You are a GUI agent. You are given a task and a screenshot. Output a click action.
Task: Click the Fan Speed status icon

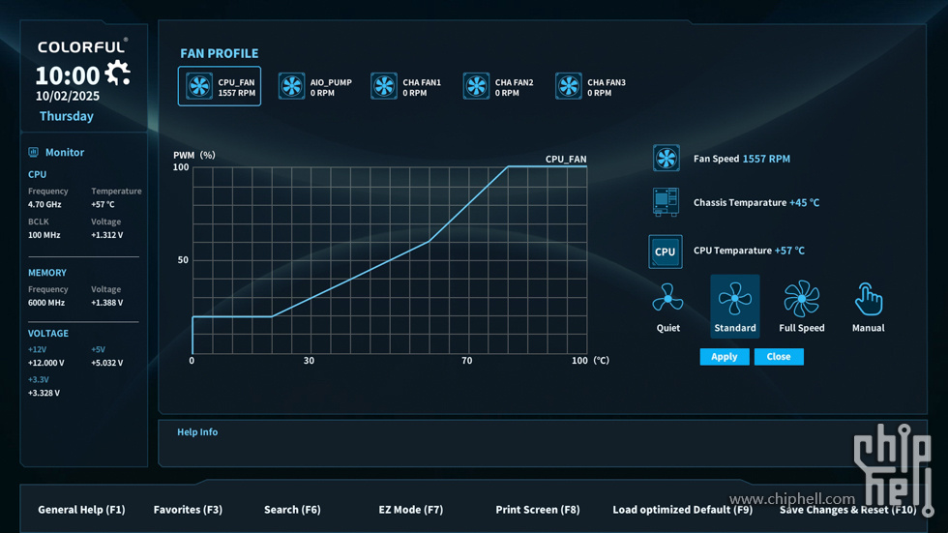[x=667, y=158]
